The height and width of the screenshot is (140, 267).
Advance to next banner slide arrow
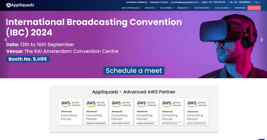(x=262, y=40)
